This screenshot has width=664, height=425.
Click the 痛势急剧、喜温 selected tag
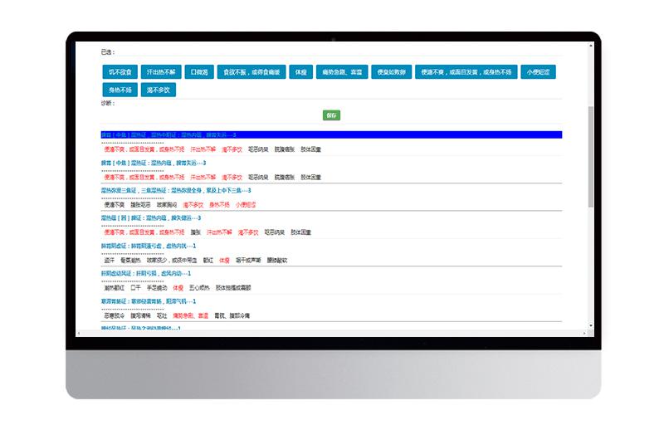click(342, 72)
